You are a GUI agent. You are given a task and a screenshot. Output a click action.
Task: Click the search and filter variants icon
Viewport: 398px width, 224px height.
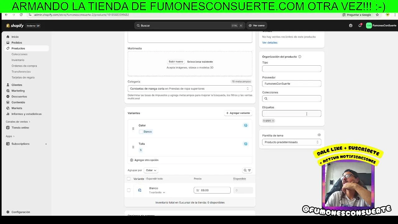click(247, 170)
